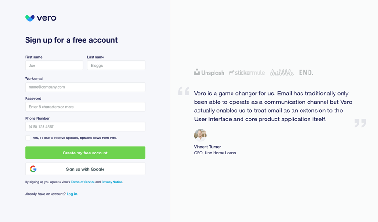Image resolution: width=378 pixels, height=222 pixels.
Task: Choose Sign up with Google
Action: pos(85,169)
